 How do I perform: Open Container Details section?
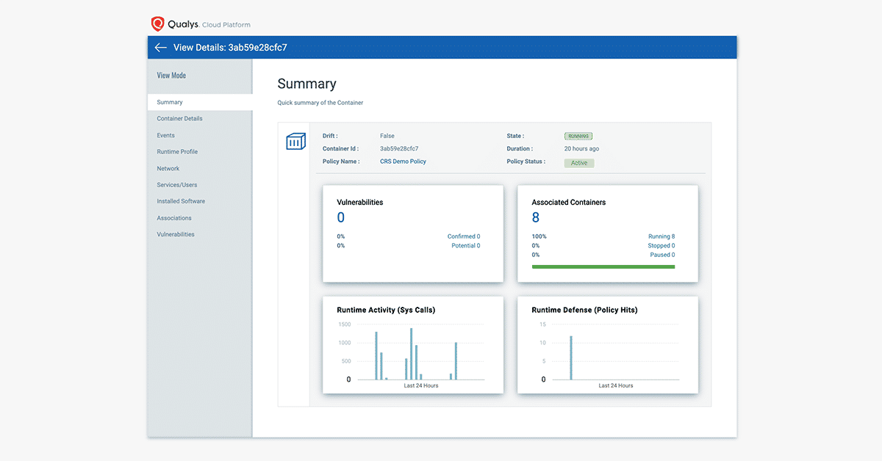pos(179,118)
